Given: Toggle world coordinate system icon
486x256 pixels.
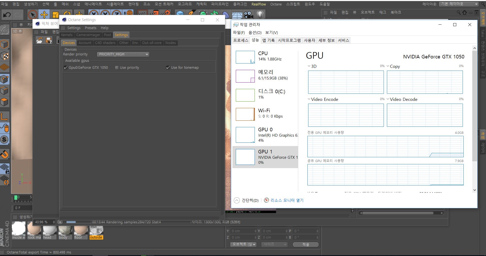Looking at the screenshot, I should tap(128, 13).
